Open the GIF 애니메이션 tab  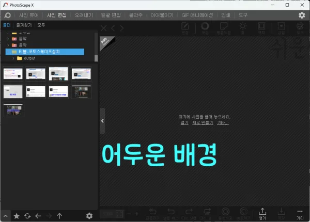[197, 15]
